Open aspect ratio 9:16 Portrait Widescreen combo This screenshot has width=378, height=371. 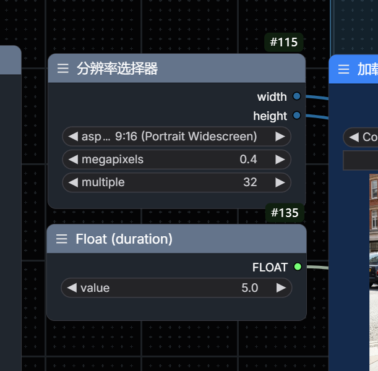(176, 137)
